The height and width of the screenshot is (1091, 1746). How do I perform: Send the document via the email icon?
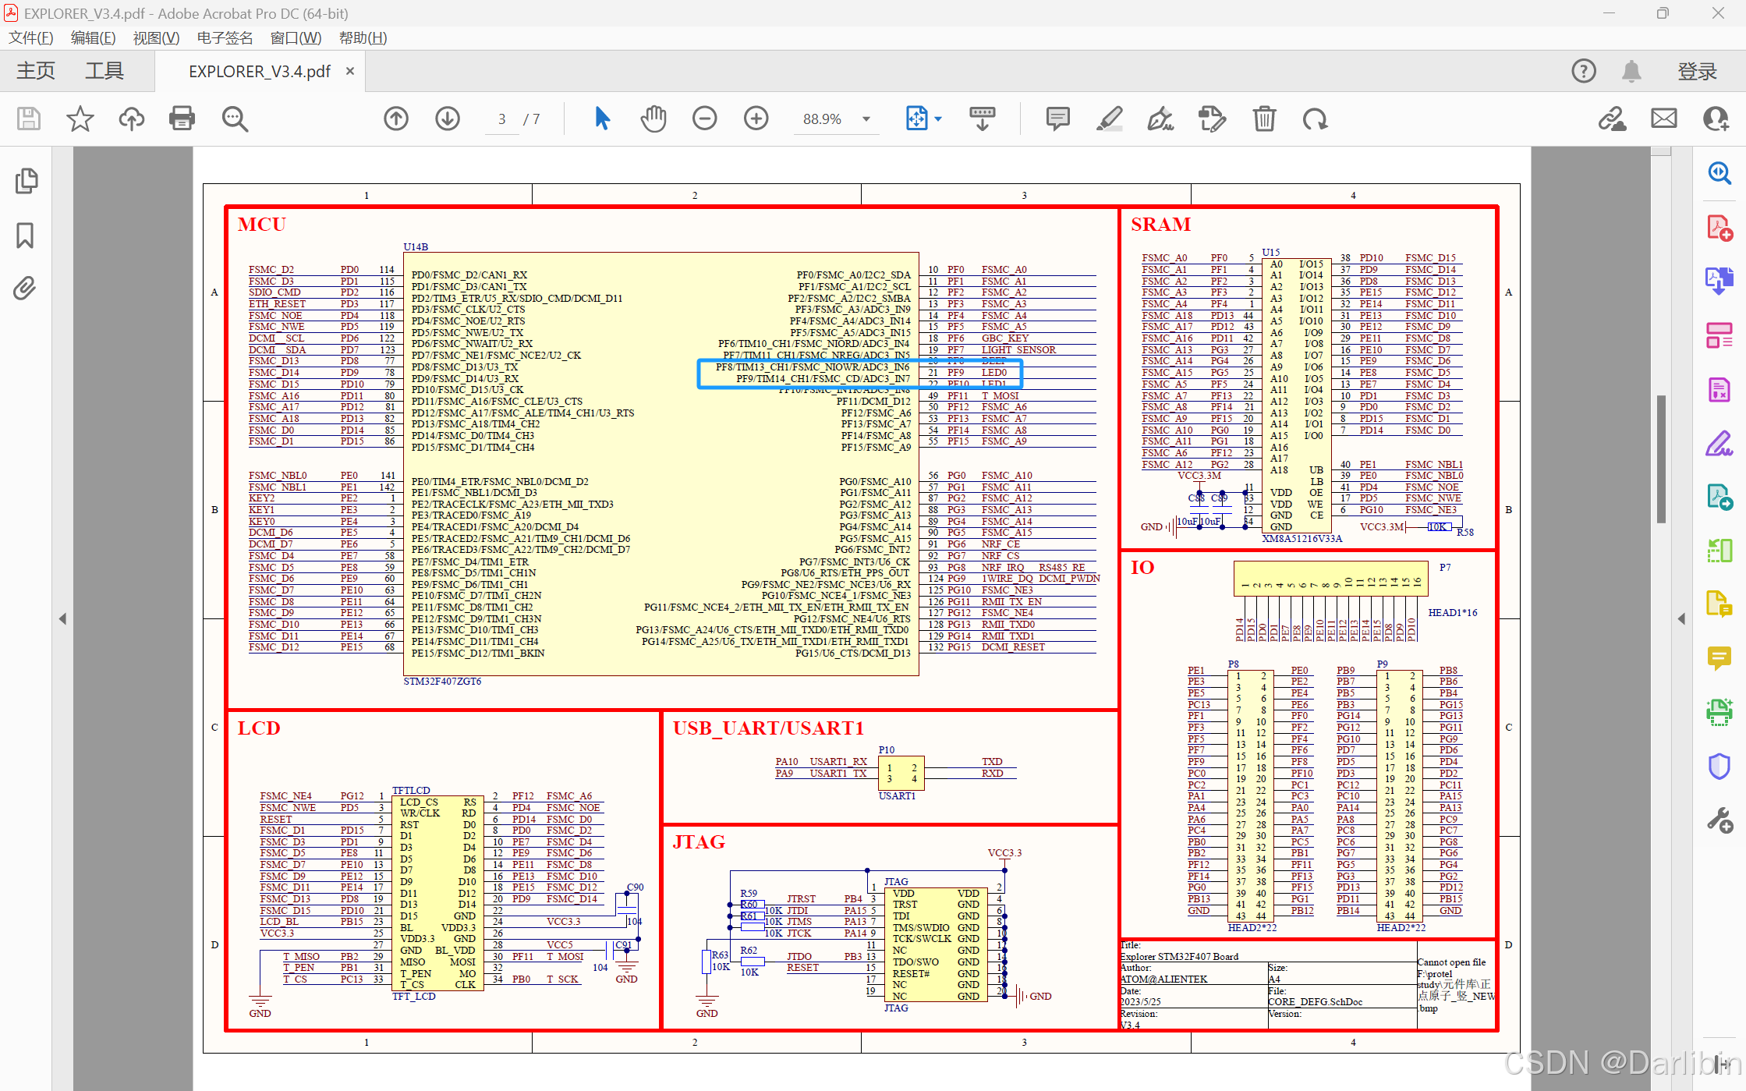click(1663, 119)
